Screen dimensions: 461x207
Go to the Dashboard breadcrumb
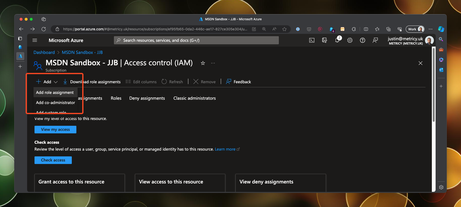(44, 52)
